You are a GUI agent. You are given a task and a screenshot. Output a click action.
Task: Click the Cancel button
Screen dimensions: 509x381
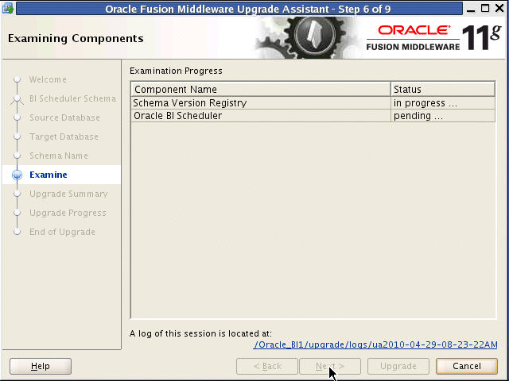click(467, 366)
